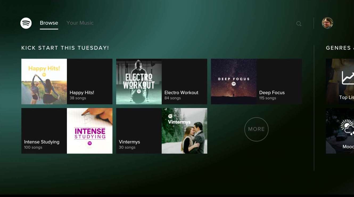This screenshot has height=197, width=354.
Task: Open search using the magnifier icon
Action: tap(299, 24)
